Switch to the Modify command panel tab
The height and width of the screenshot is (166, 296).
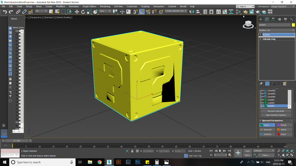267,19
